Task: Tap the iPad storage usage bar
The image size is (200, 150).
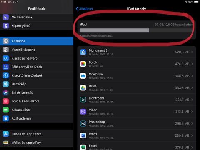Action: 136,30
